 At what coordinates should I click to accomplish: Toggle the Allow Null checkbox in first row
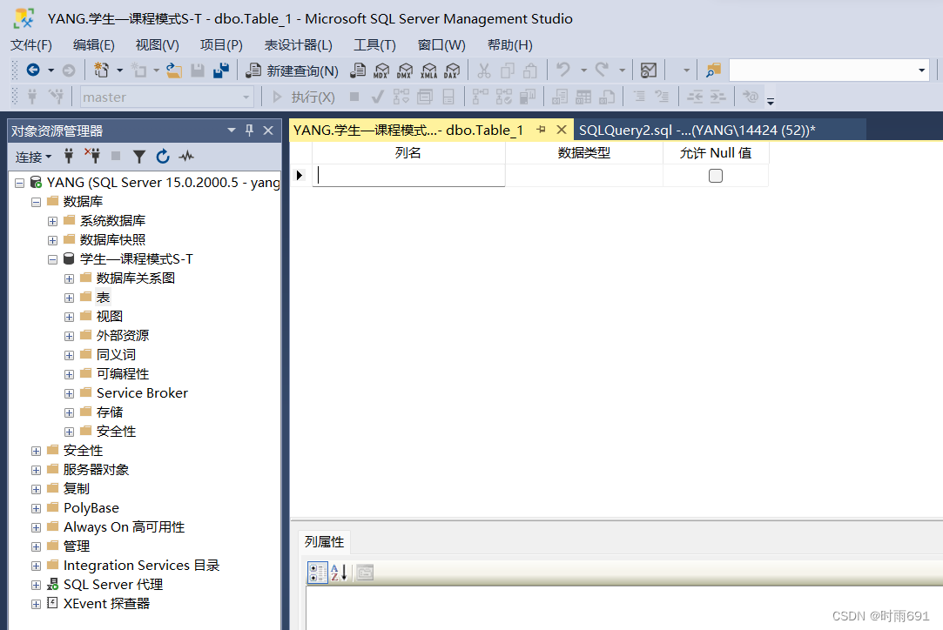click(x=715, y=176)
